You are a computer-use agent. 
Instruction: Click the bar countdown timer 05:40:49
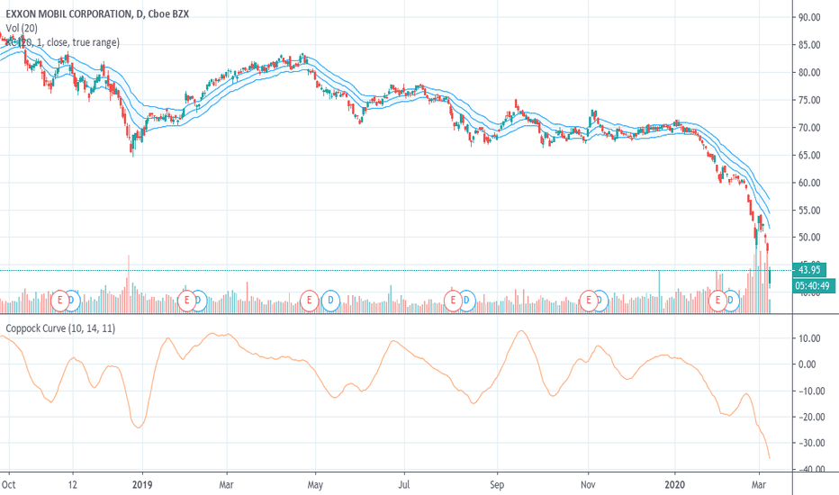812,286
